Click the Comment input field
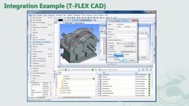The height and width of the screenshot is (106, 189). point(126,34)
